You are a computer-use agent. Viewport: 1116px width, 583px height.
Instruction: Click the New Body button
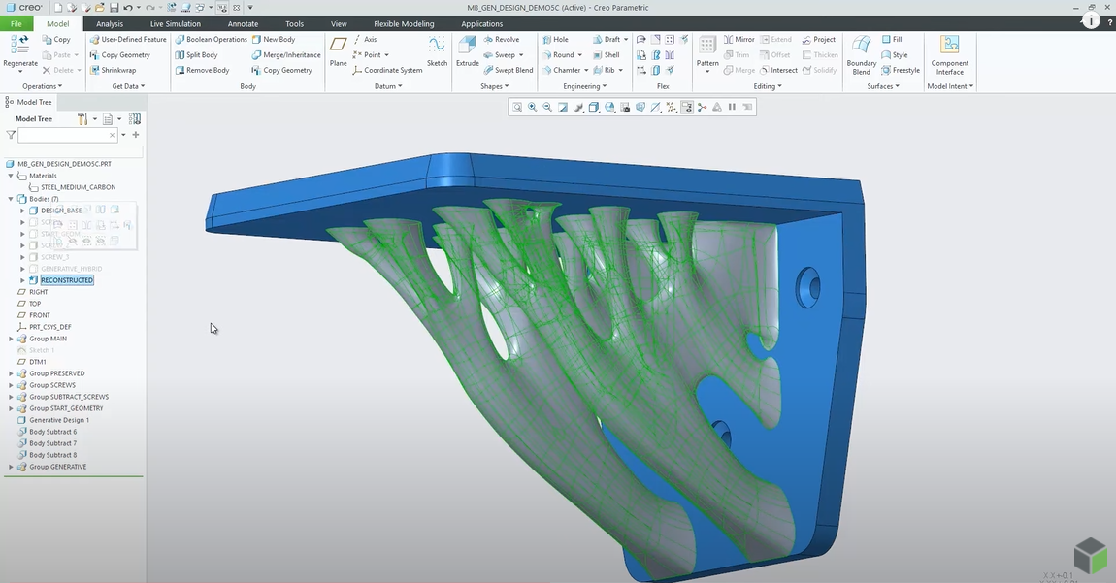coord(274,39)
